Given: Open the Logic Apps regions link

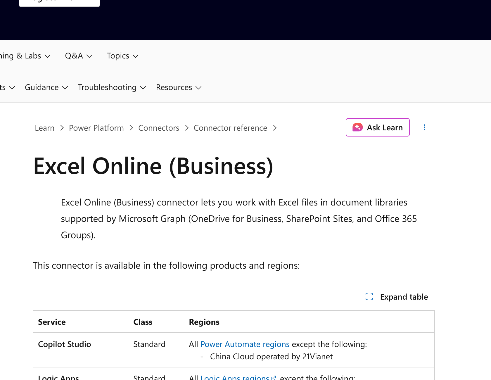Looking at the screenshot, I should point(238,377).
